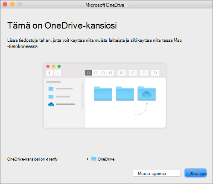Minimize the Microsoft OneDrive window
The image size is (213, 184).
tap(12, 4)
